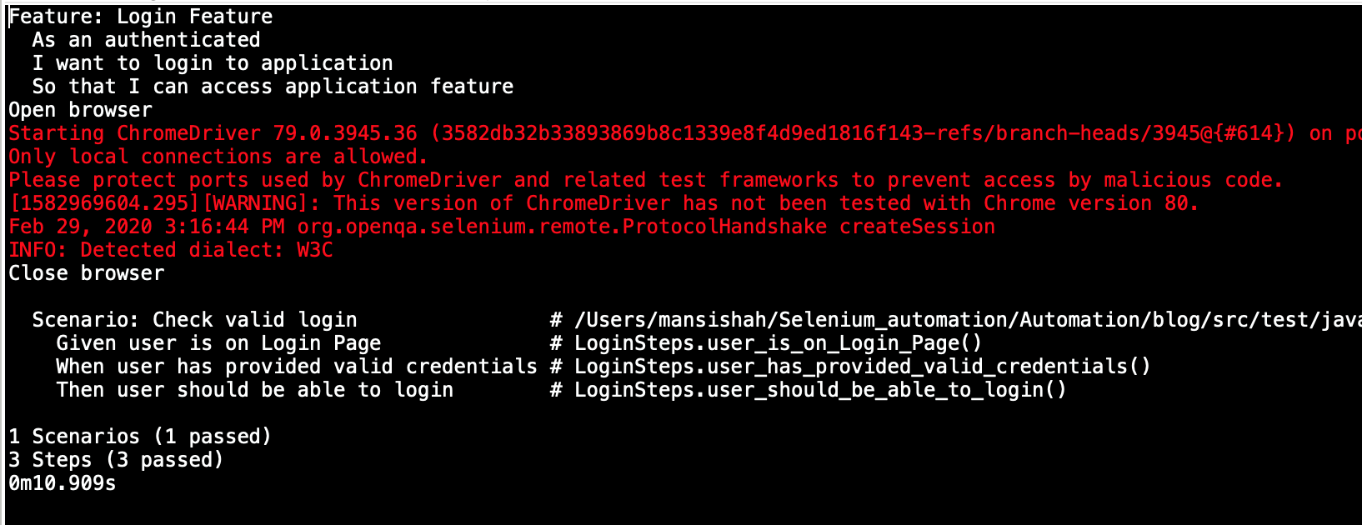Image resolution: width=1362 pixels, height=525 pixels.
Task: Click the '0m10.909s' elapsed time line
Action: 63,483
